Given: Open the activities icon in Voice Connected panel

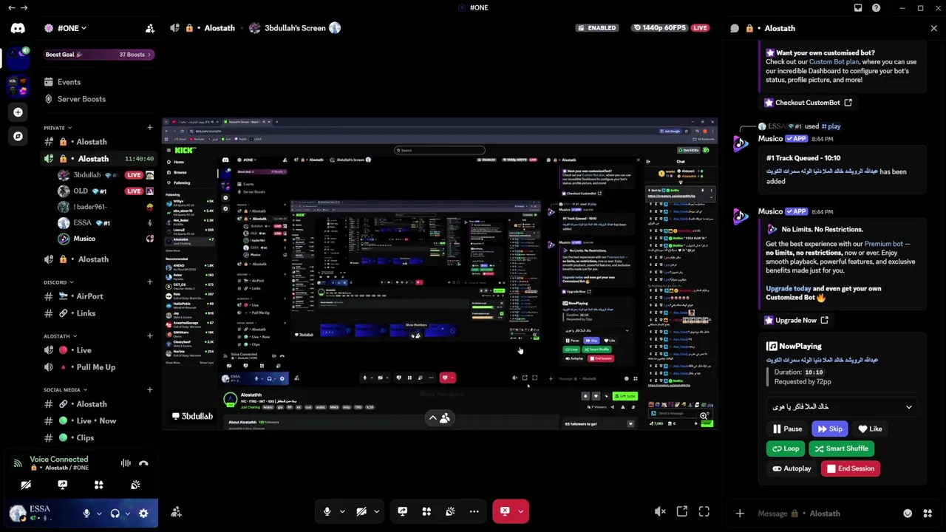Looking at the screenshot, I should (98, 485).
